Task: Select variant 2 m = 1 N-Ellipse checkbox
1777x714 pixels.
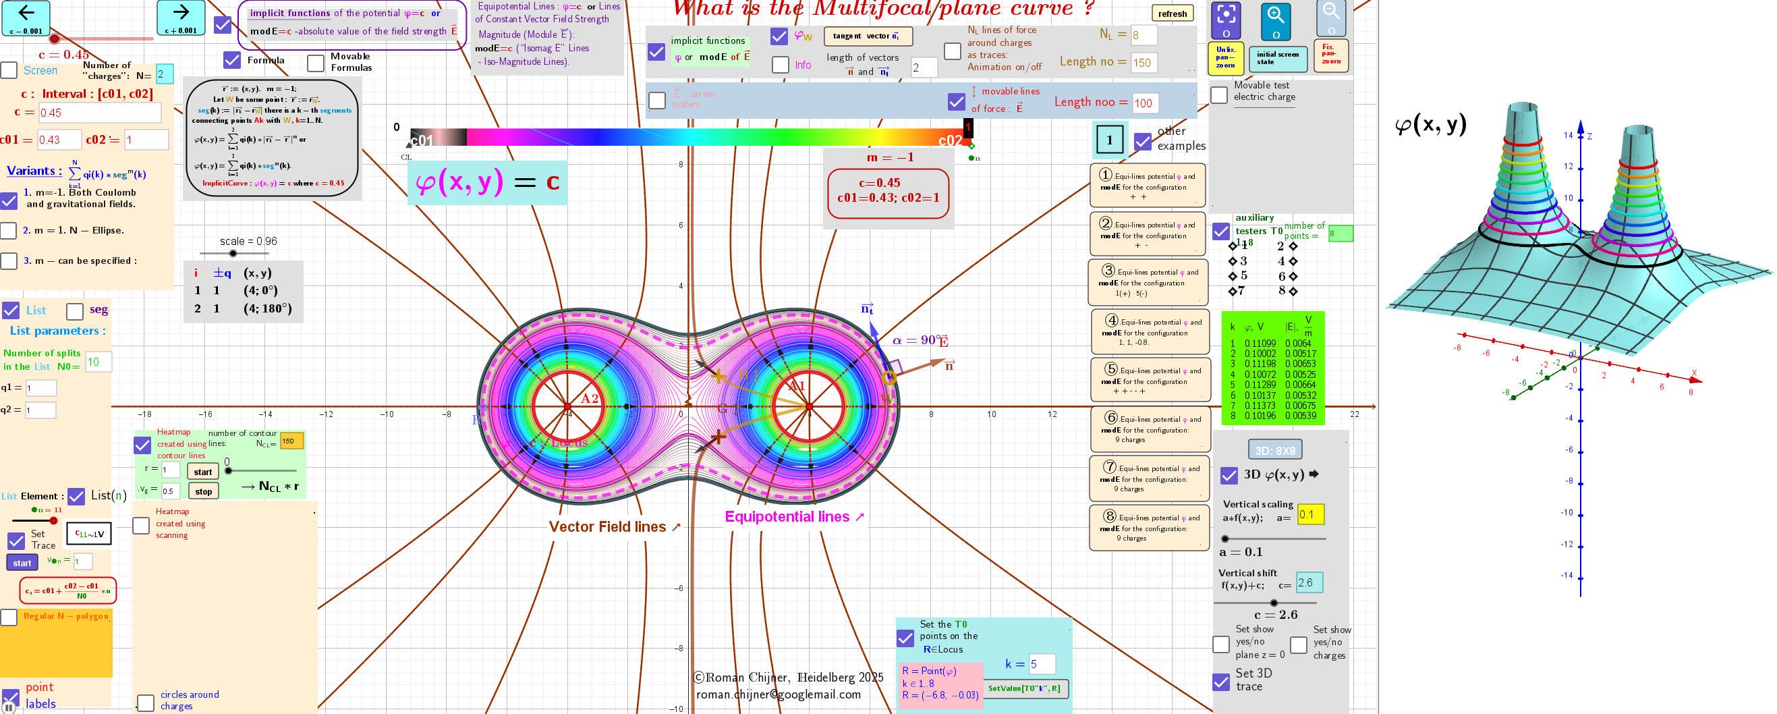Action: click(9, 230)
